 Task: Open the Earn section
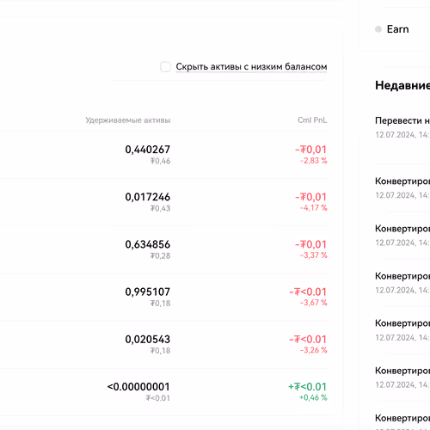(x=397, y=29)
